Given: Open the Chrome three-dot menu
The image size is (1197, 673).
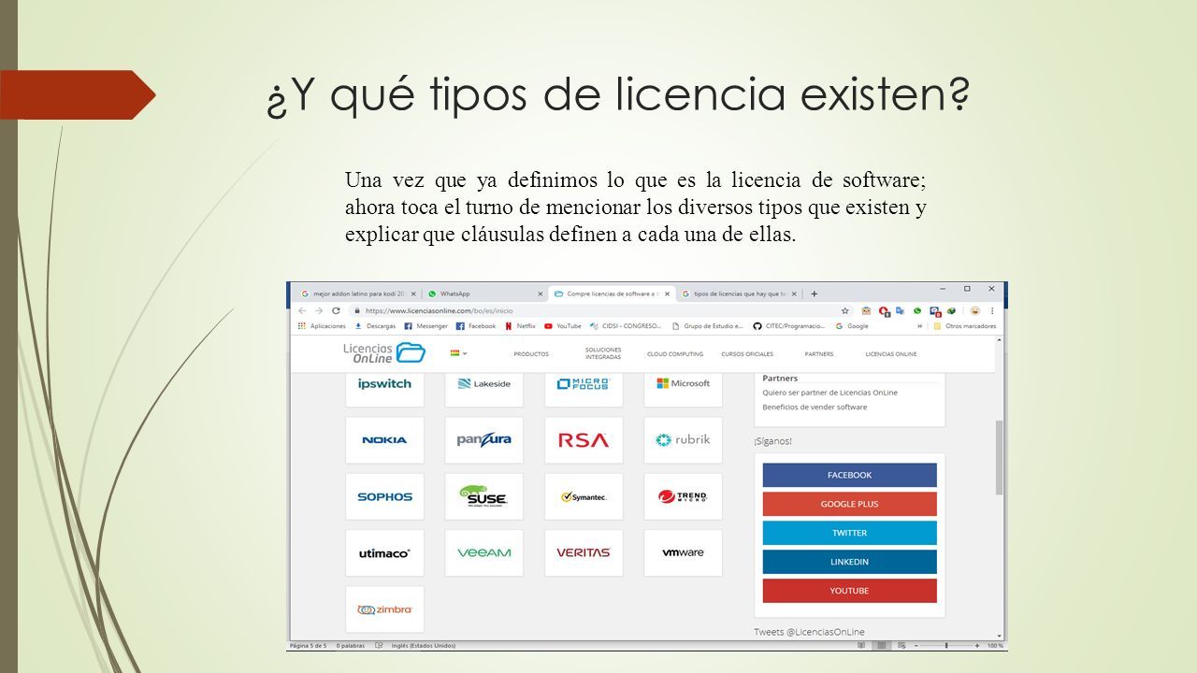Looking at the screenshot, I should click(992, 310).
